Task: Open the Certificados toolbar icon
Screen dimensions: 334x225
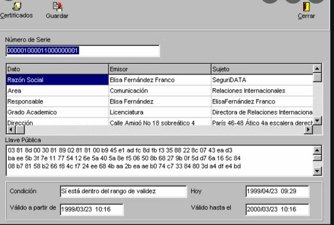Action: click(17, 6)
